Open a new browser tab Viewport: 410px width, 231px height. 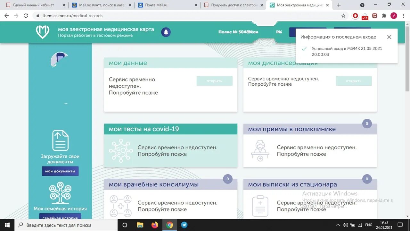point(339,5)
